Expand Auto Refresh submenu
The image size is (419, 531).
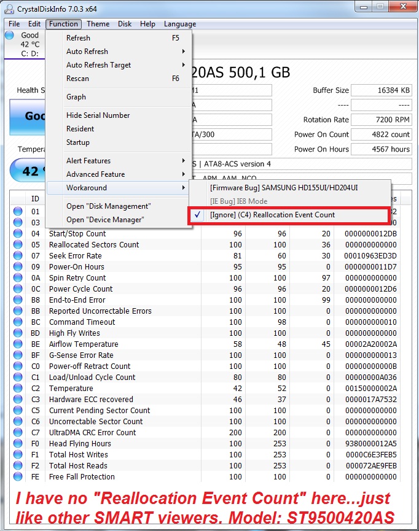click(119, 52)
